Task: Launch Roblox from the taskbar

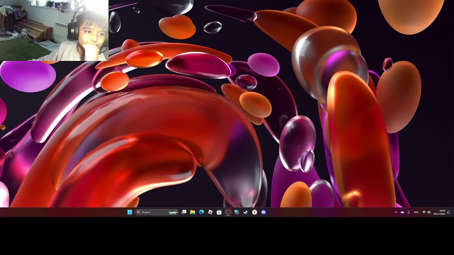Action: tap(210, 212)
